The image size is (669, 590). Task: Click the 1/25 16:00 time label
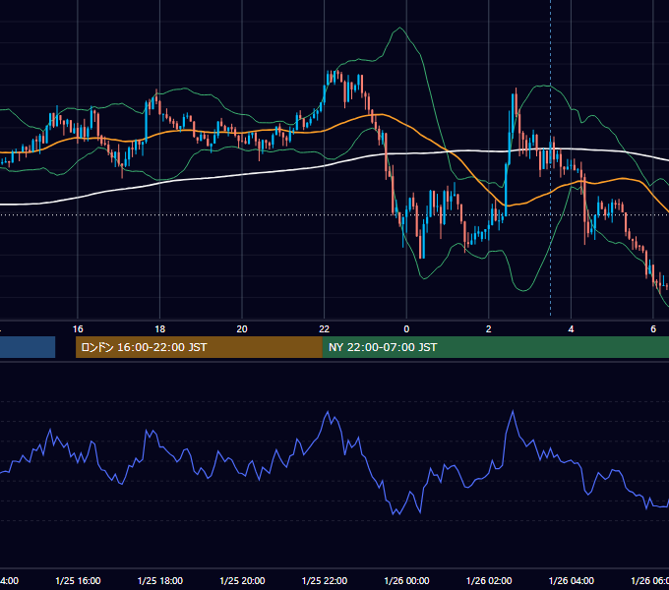[x=78, y=580]
